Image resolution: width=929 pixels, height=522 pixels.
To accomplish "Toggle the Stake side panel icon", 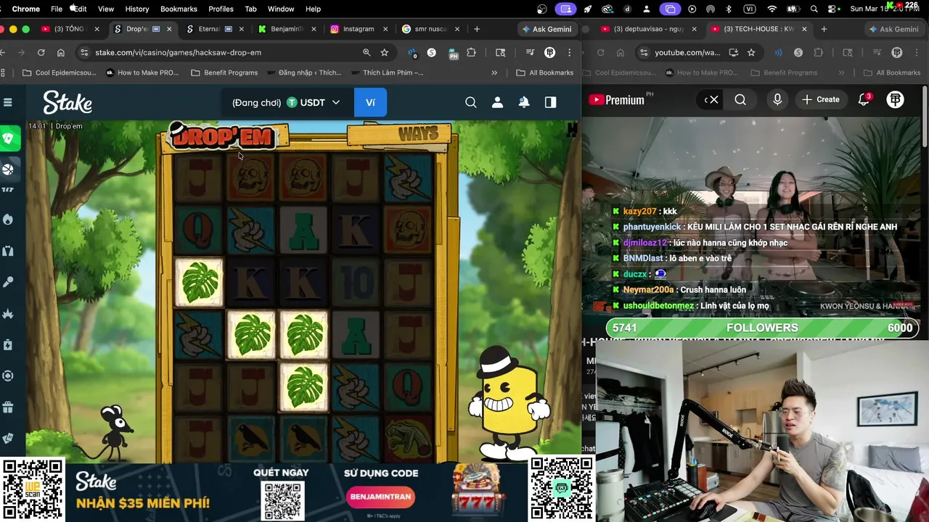I will (550, 102).
